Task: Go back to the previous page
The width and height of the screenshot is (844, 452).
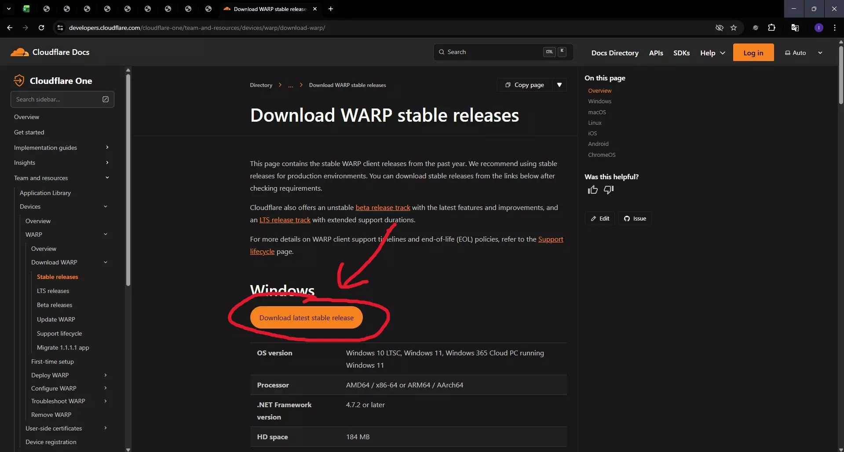Action: [10, 28]
